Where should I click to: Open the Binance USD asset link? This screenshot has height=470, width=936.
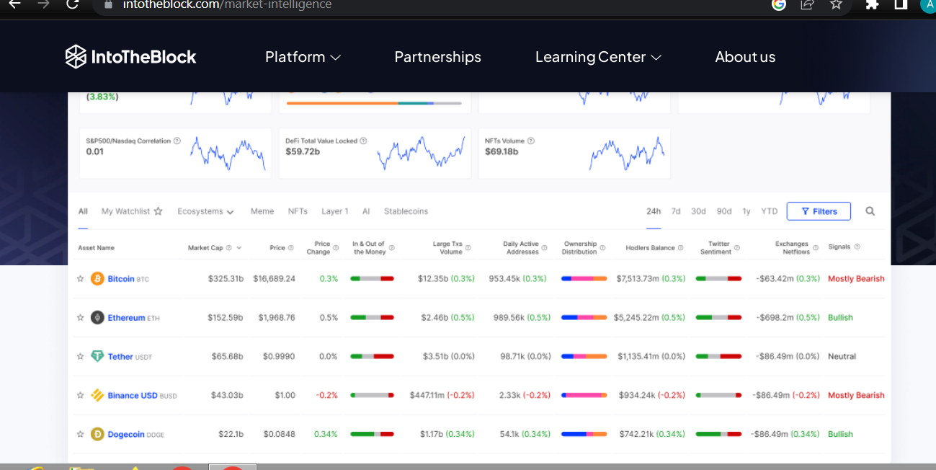pyautogui.click(x=133, y=396)
